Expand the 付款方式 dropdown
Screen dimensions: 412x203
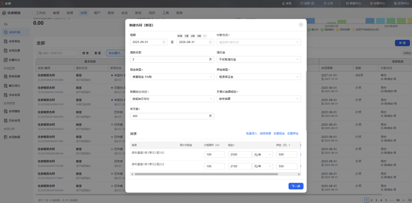click(259, 42)
